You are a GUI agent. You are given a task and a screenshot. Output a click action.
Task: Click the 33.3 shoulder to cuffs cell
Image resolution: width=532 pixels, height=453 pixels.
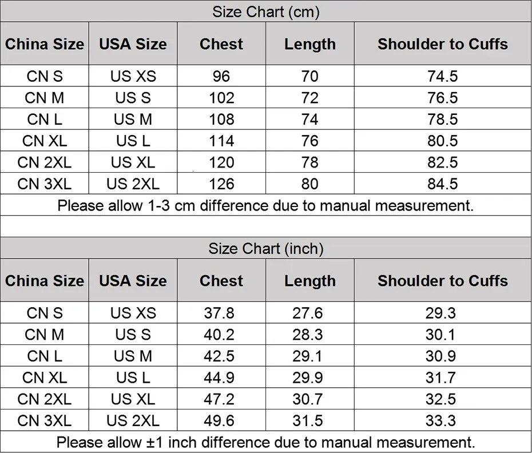tap(440, 420)
